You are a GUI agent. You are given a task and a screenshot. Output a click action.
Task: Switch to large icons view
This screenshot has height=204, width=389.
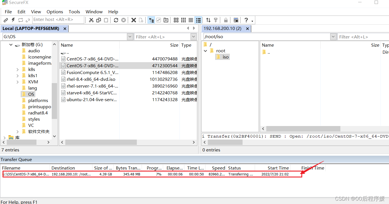(176, 20)
